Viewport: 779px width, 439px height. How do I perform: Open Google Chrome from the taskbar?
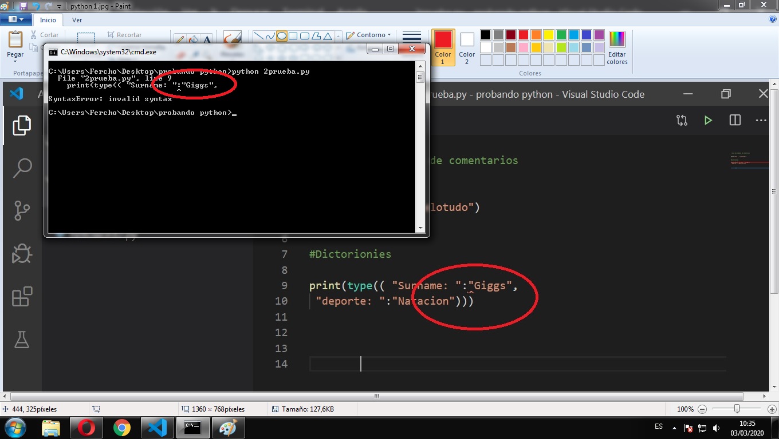click(x=121, y=428)
